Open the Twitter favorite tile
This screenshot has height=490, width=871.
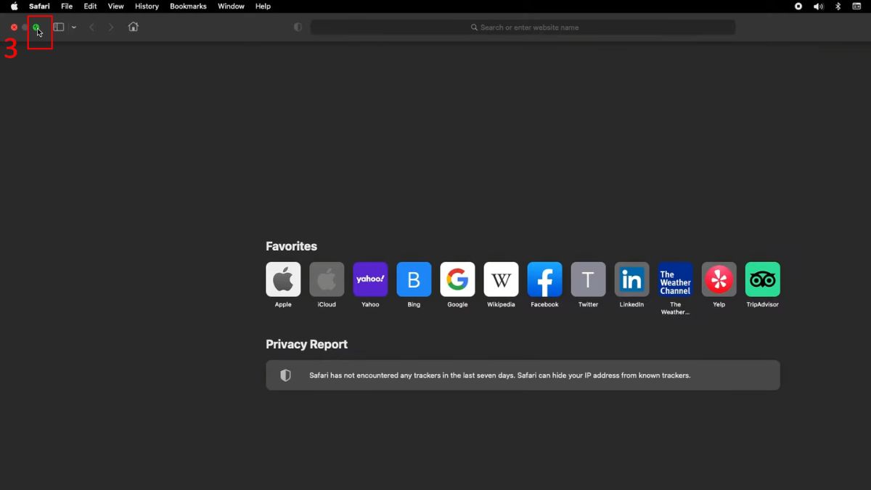click(588, 279)
